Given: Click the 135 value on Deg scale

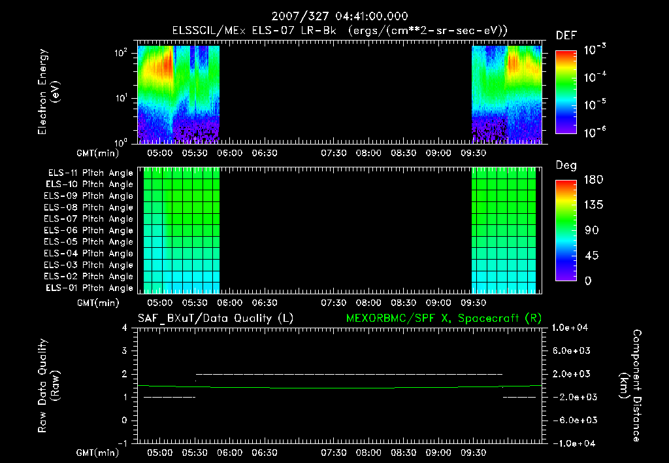Looking at the screenshot, I should (593, 205).
